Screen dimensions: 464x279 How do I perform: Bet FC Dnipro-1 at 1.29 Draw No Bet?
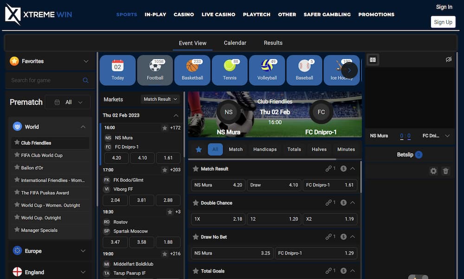[x=316, y=253]
